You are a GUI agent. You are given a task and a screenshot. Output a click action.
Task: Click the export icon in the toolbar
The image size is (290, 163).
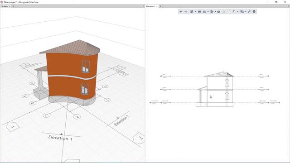[212, 12]
